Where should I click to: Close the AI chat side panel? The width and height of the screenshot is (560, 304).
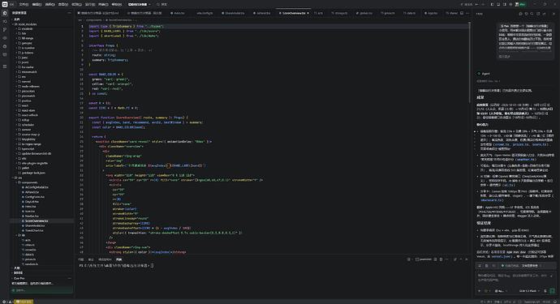pyautogui.click(x=554, y=14)
